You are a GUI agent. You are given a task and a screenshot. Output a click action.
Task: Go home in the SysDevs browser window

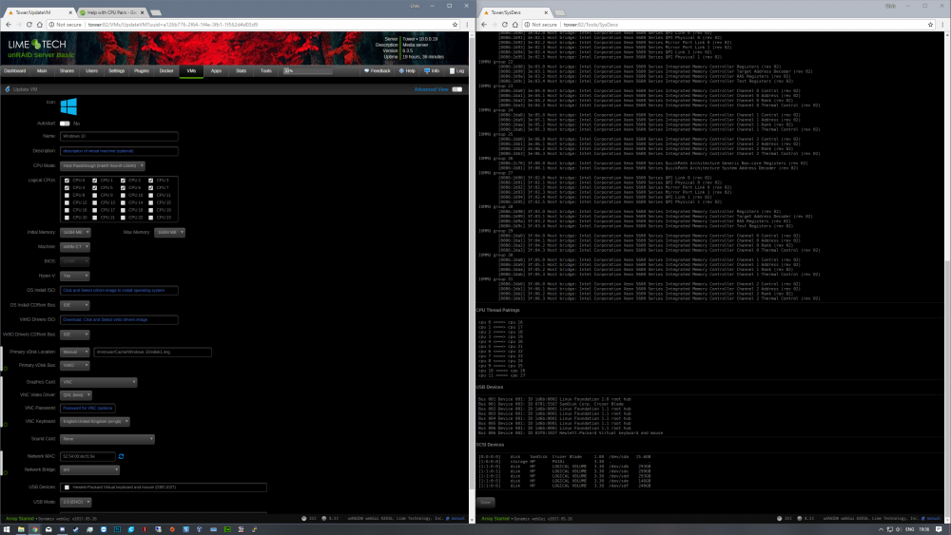coord(514,25)
